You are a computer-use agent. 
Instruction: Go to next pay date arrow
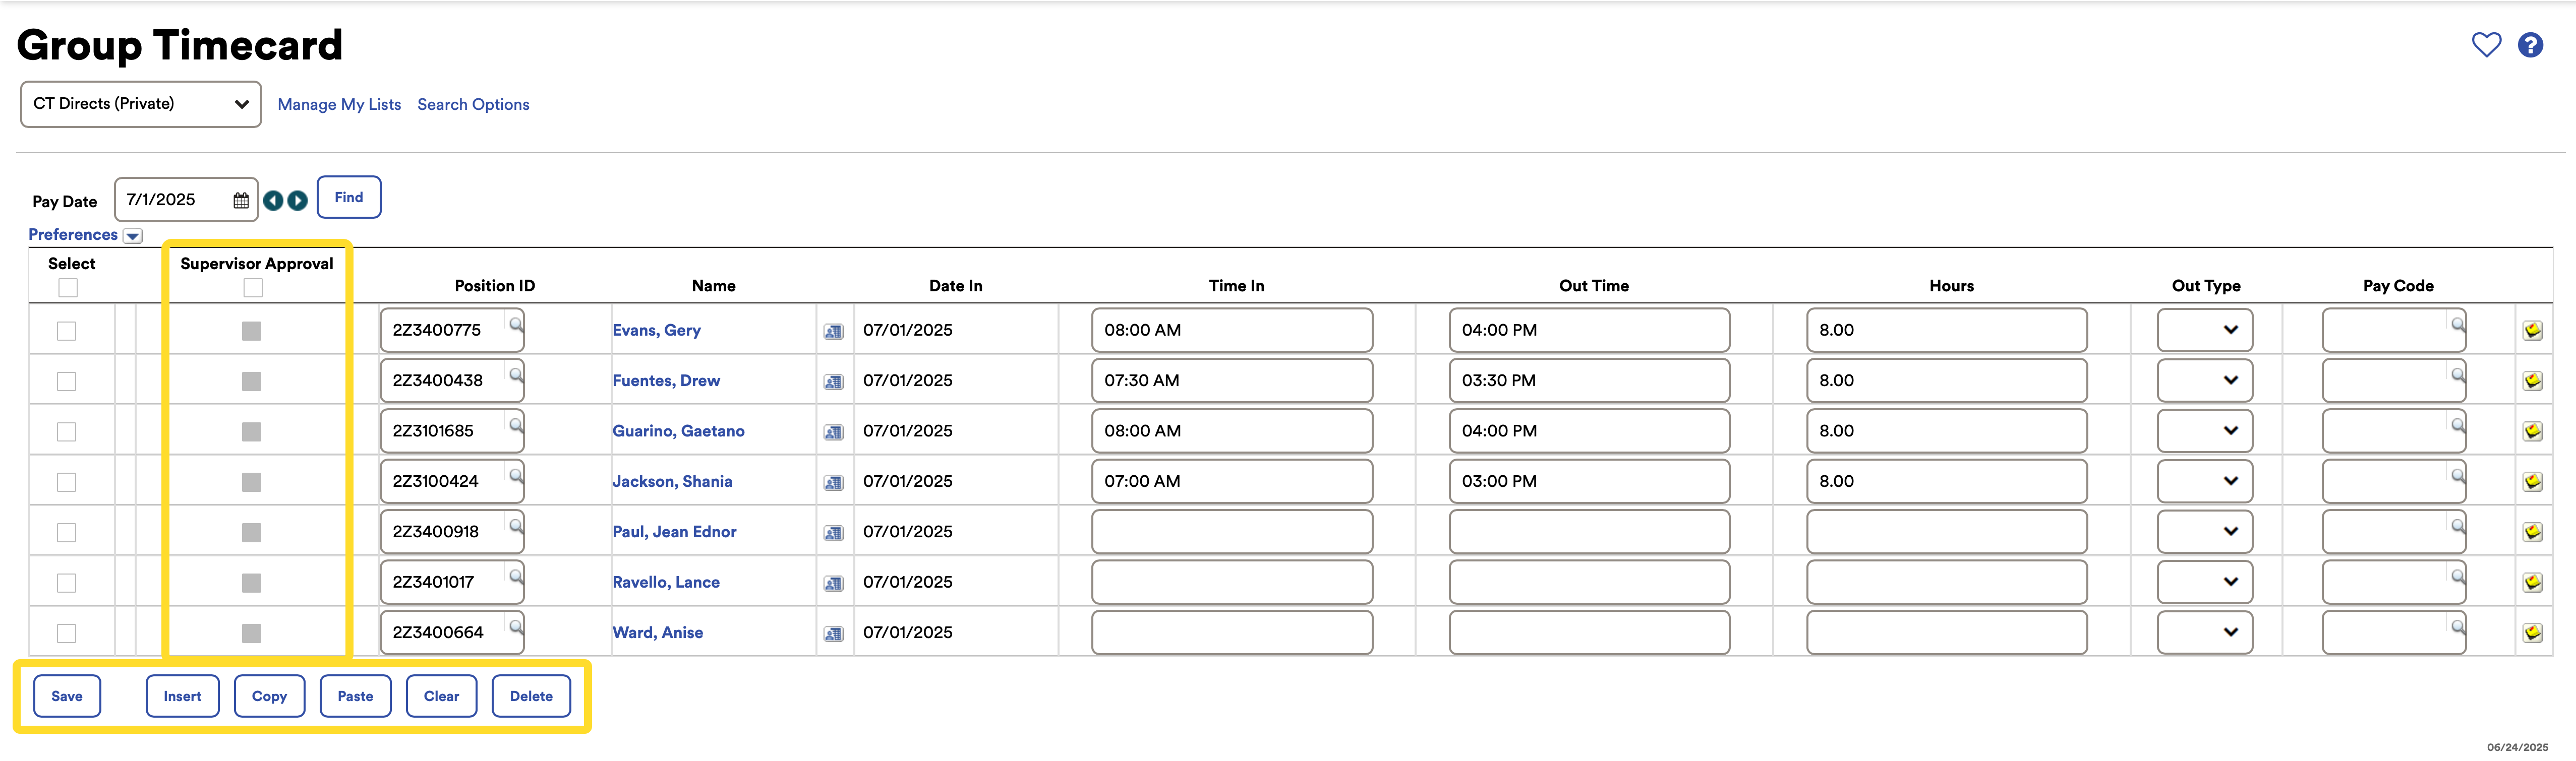(298, 201)
